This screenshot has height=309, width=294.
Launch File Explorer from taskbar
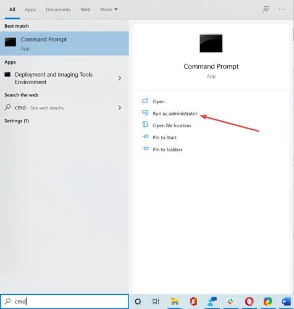pos(174,302)
